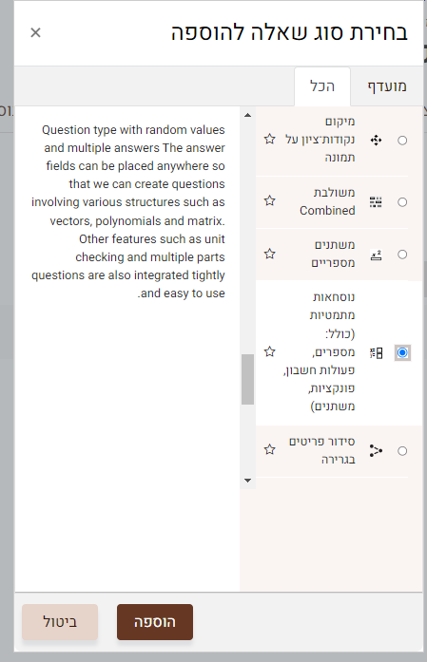Click the ordering question type icon
This screenshot has width=427, height=662.
click(376, 451)
